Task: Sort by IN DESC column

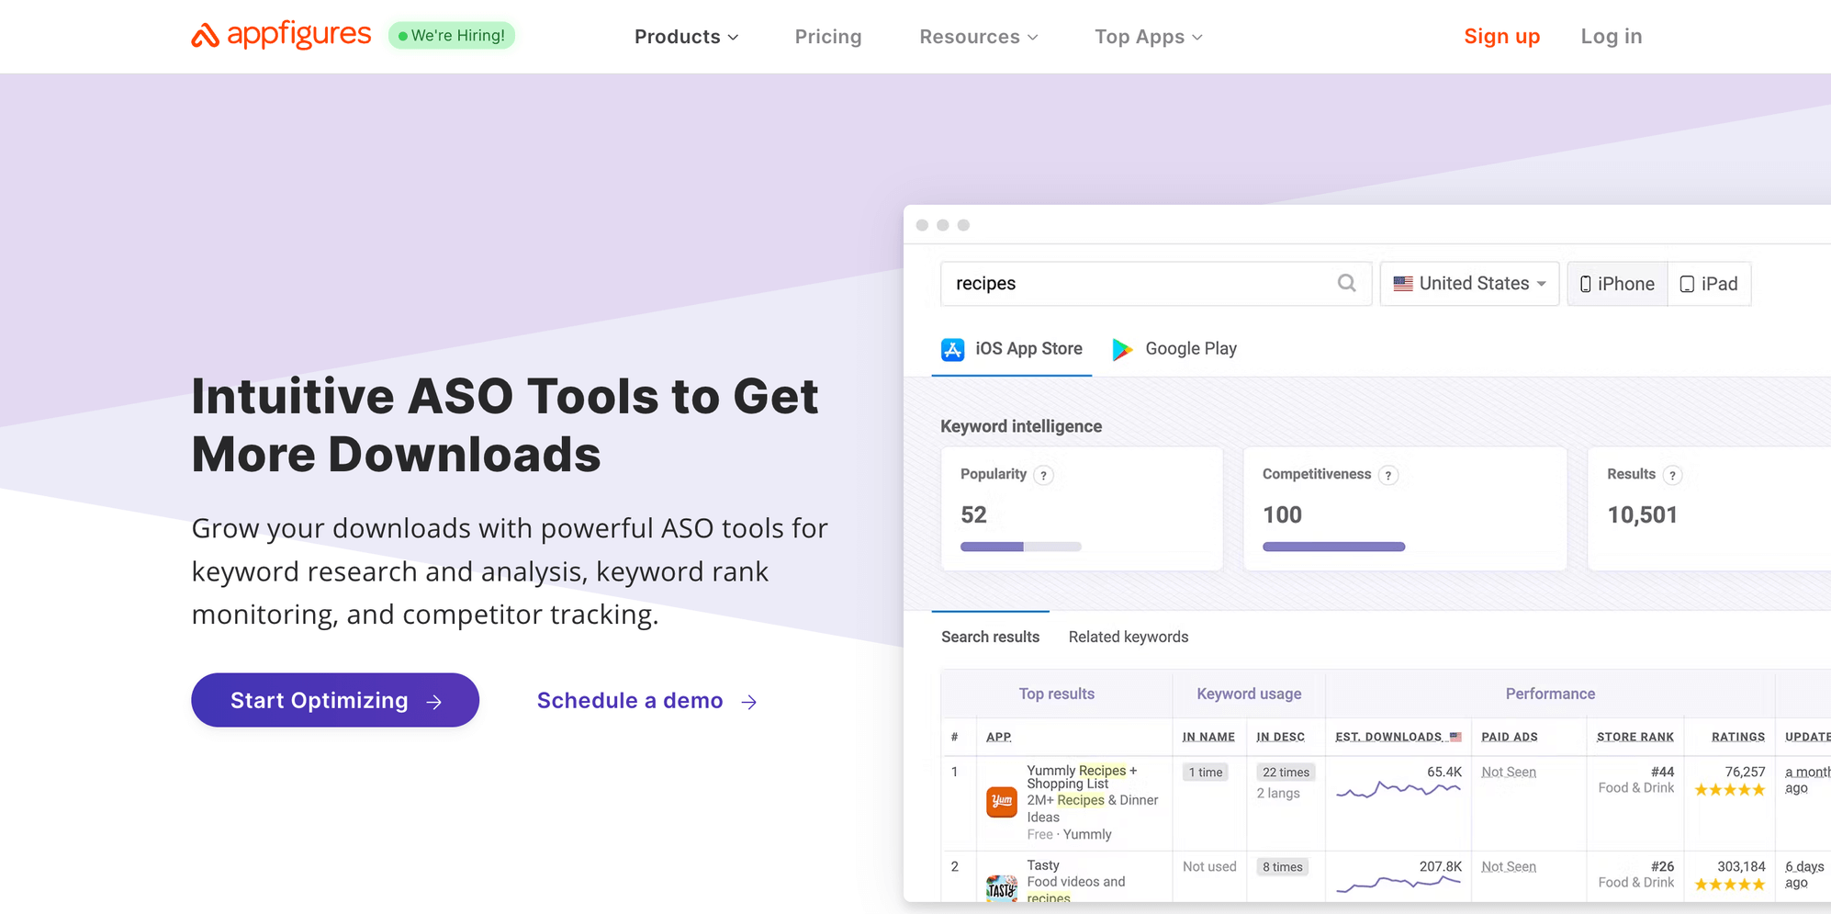Action: tap(1280, 737)
